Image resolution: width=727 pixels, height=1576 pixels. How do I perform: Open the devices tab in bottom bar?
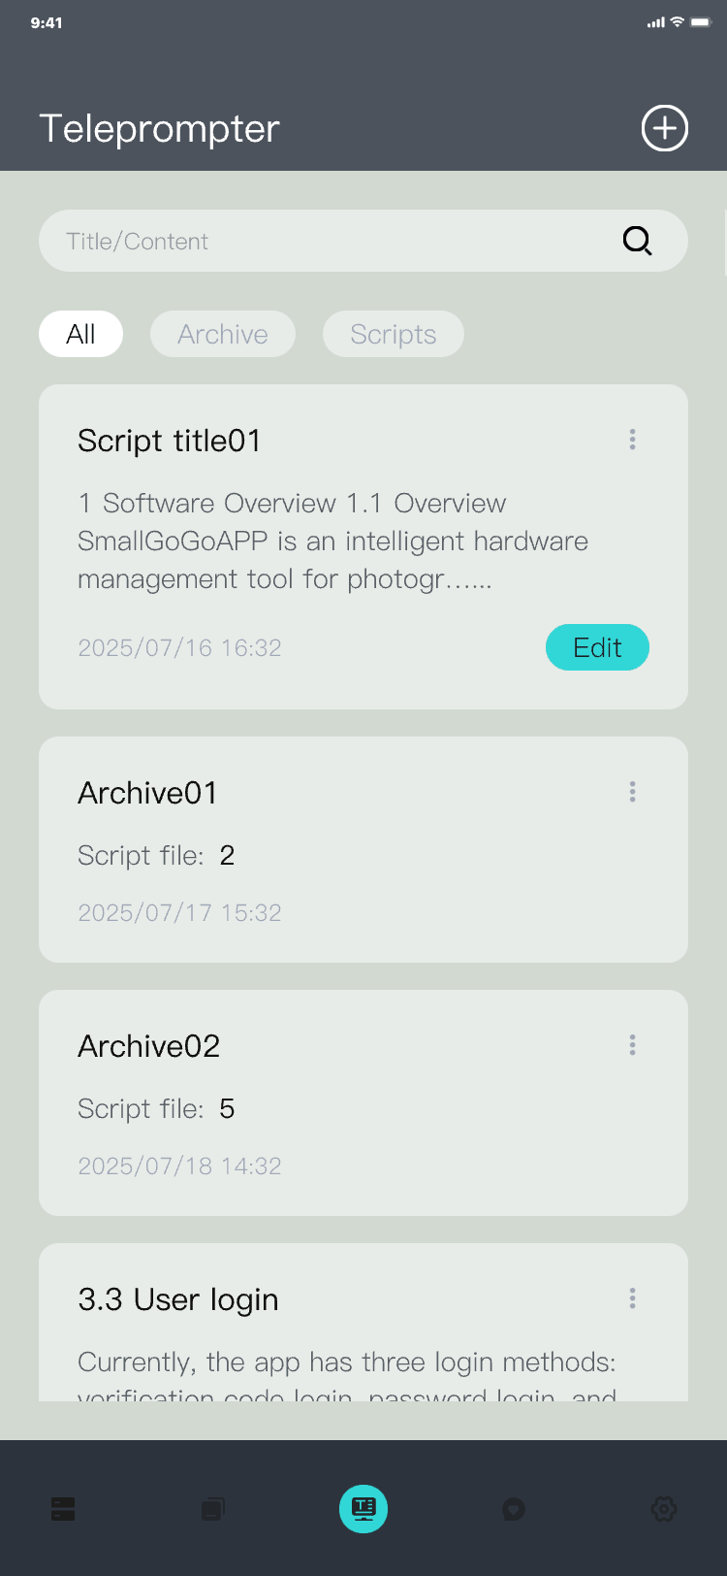tap(63, 1509)
